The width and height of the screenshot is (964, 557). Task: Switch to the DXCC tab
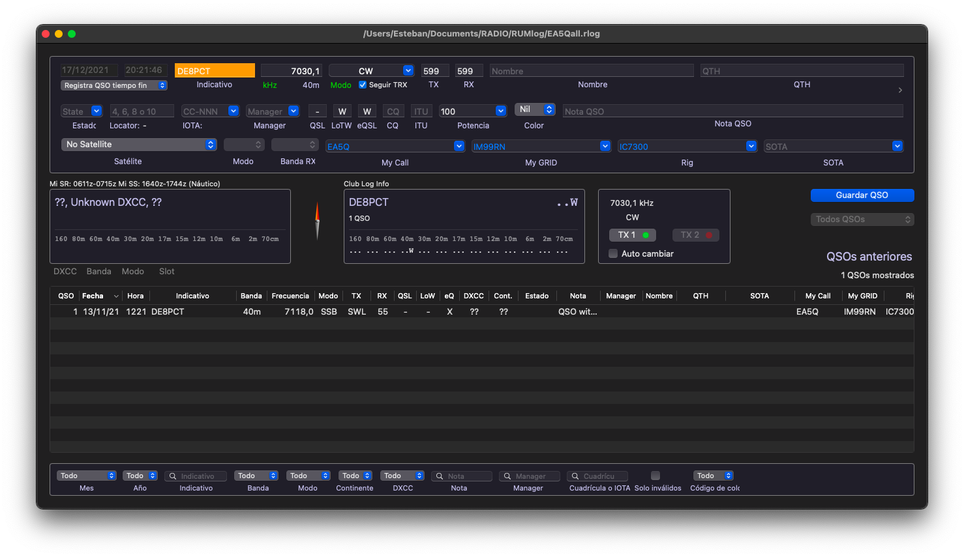point(65,272)
